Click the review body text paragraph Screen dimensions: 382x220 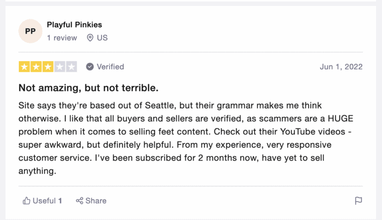pyautogui.click(x=186, y=138)
